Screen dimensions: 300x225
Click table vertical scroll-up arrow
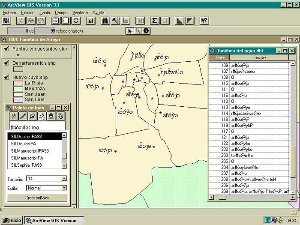[x=293, y=63]
